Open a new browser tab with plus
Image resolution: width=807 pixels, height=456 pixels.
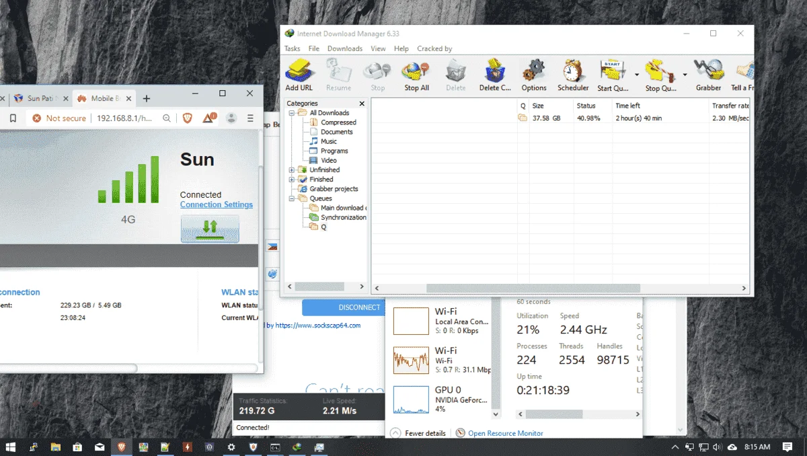click(147, 98)
